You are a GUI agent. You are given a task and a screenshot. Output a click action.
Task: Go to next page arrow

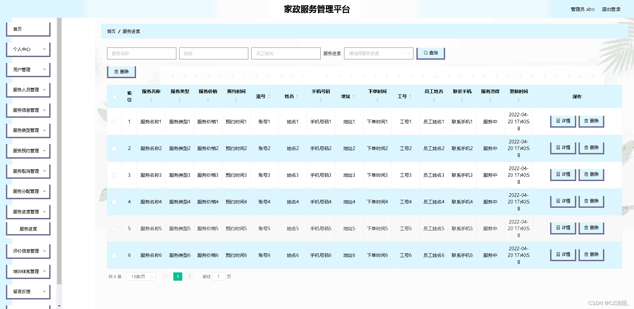click(190, 276)
